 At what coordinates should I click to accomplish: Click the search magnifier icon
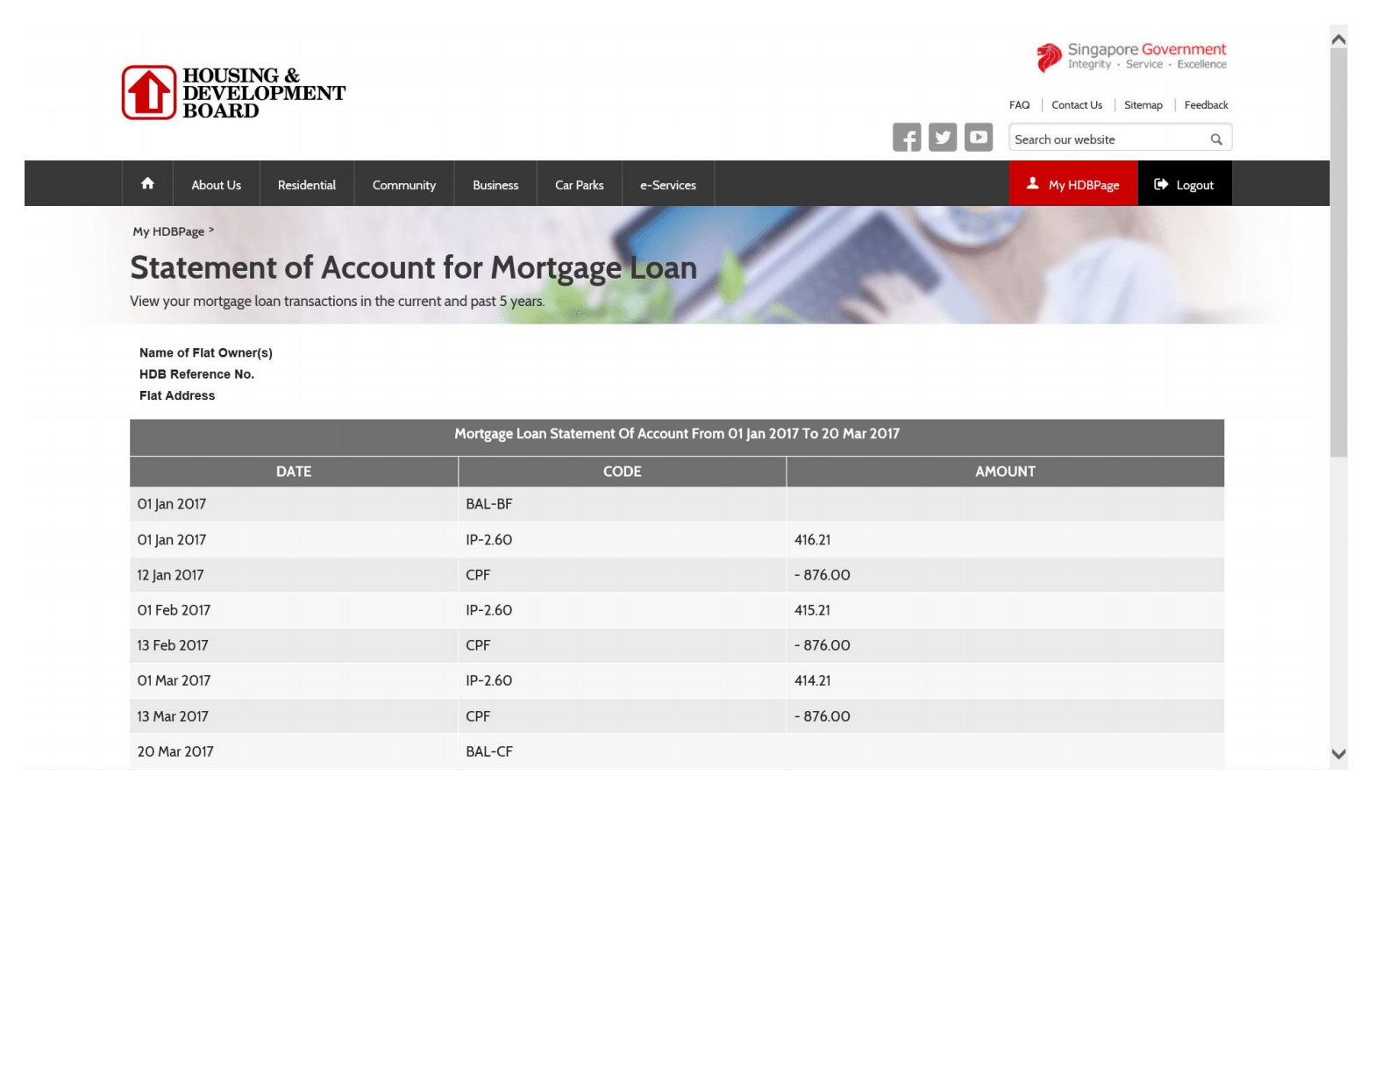click(1216, 139)
